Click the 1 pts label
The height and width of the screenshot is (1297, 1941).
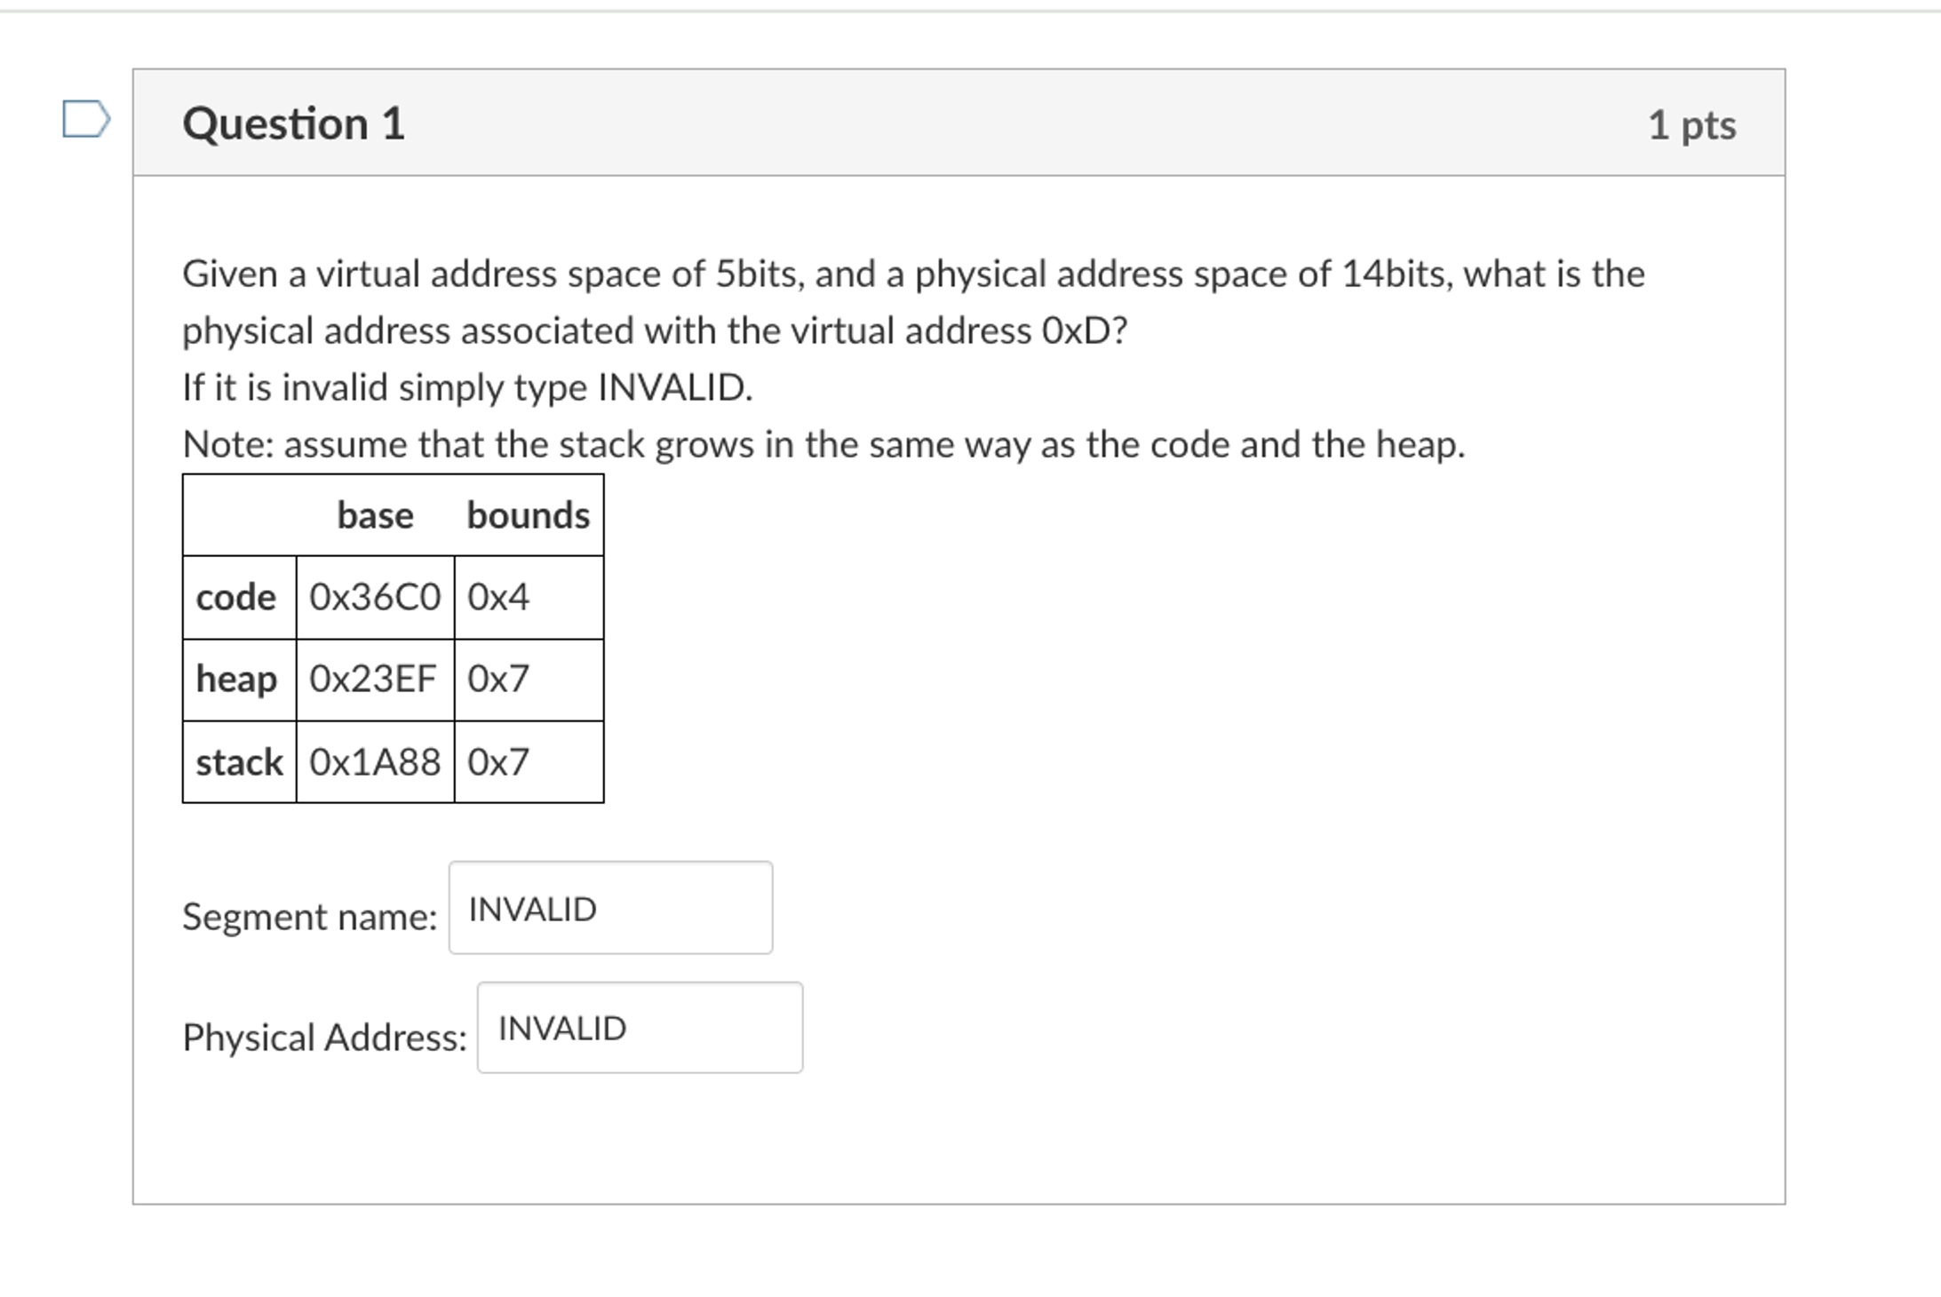[1690, 124]
